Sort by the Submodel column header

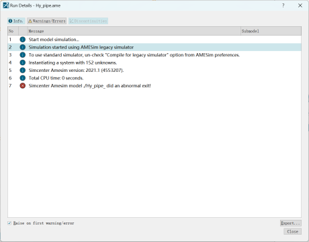(x=271, y=31)
